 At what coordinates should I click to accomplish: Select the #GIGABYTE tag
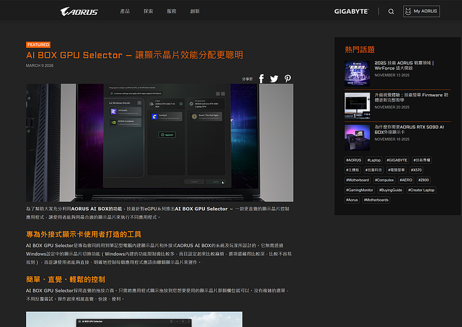(397, 161)
